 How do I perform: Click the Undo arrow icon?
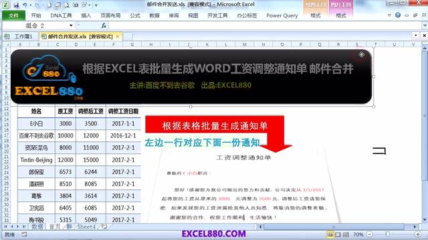(x=25, y=5)
